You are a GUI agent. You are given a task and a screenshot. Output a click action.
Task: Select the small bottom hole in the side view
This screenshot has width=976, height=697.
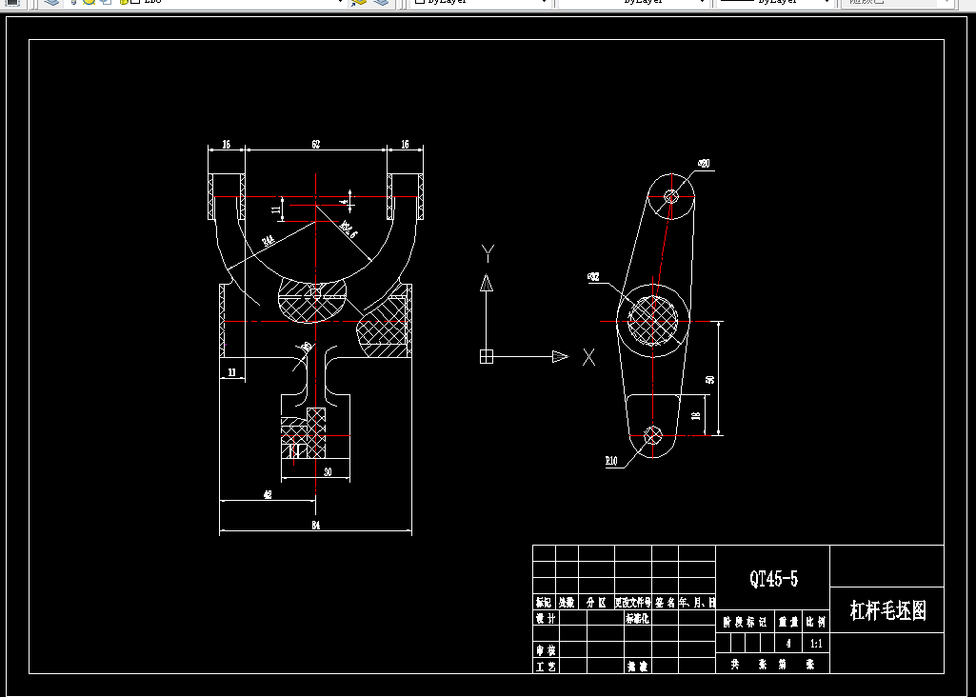(652, 436)
